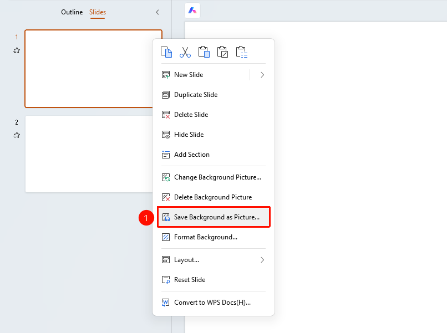Expand the Layout submenu arrow
Viewport: 447px width, 333px height.
(x=262, y=260)
